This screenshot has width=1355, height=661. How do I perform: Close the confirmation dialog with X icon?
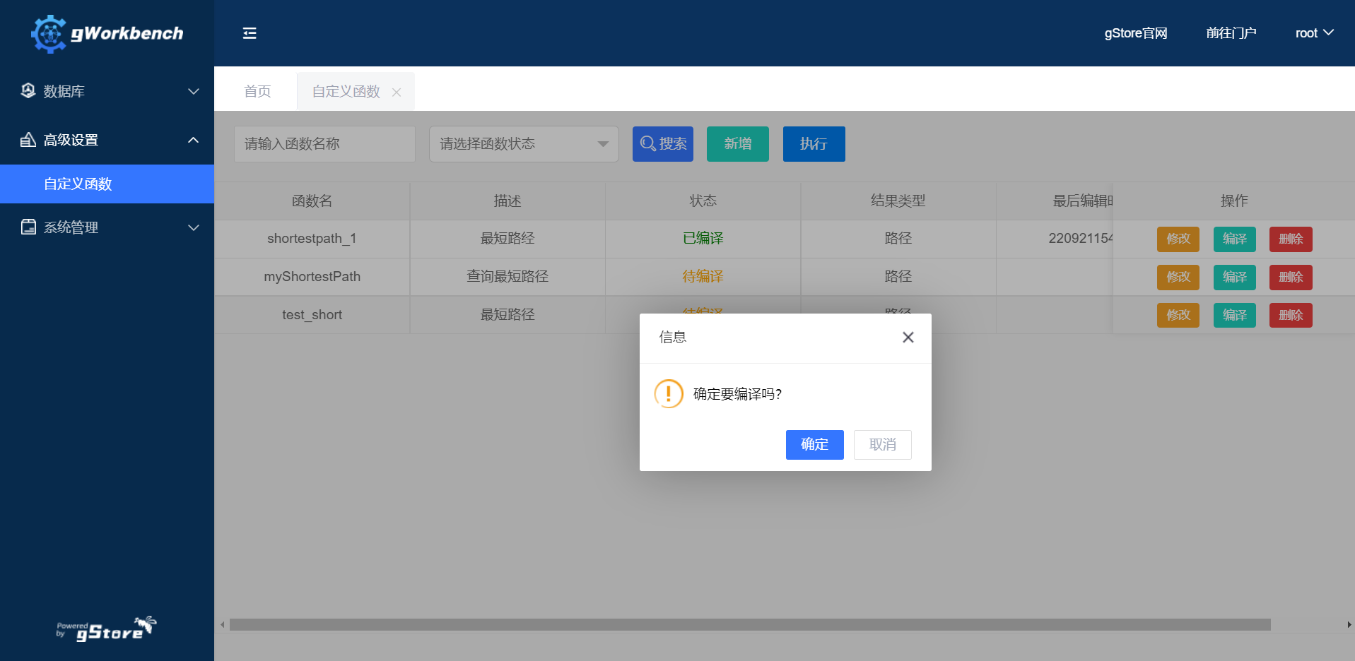click(x=908, y=338)
